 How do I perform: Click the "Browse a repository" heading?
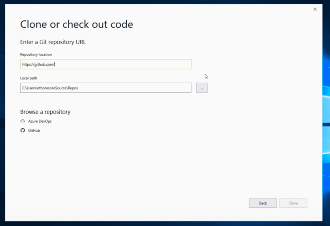click(45, 112)
